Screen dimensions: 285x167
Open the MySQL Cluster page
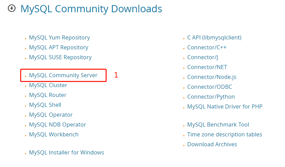48,85
